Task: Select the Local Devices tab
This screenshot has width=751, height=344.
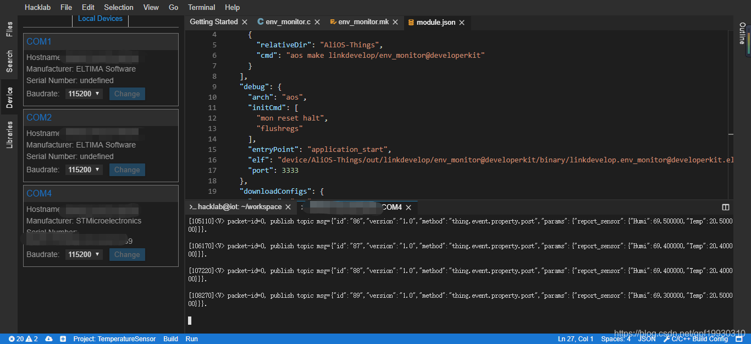Action: pyautogui.click(x=100, y=19)
